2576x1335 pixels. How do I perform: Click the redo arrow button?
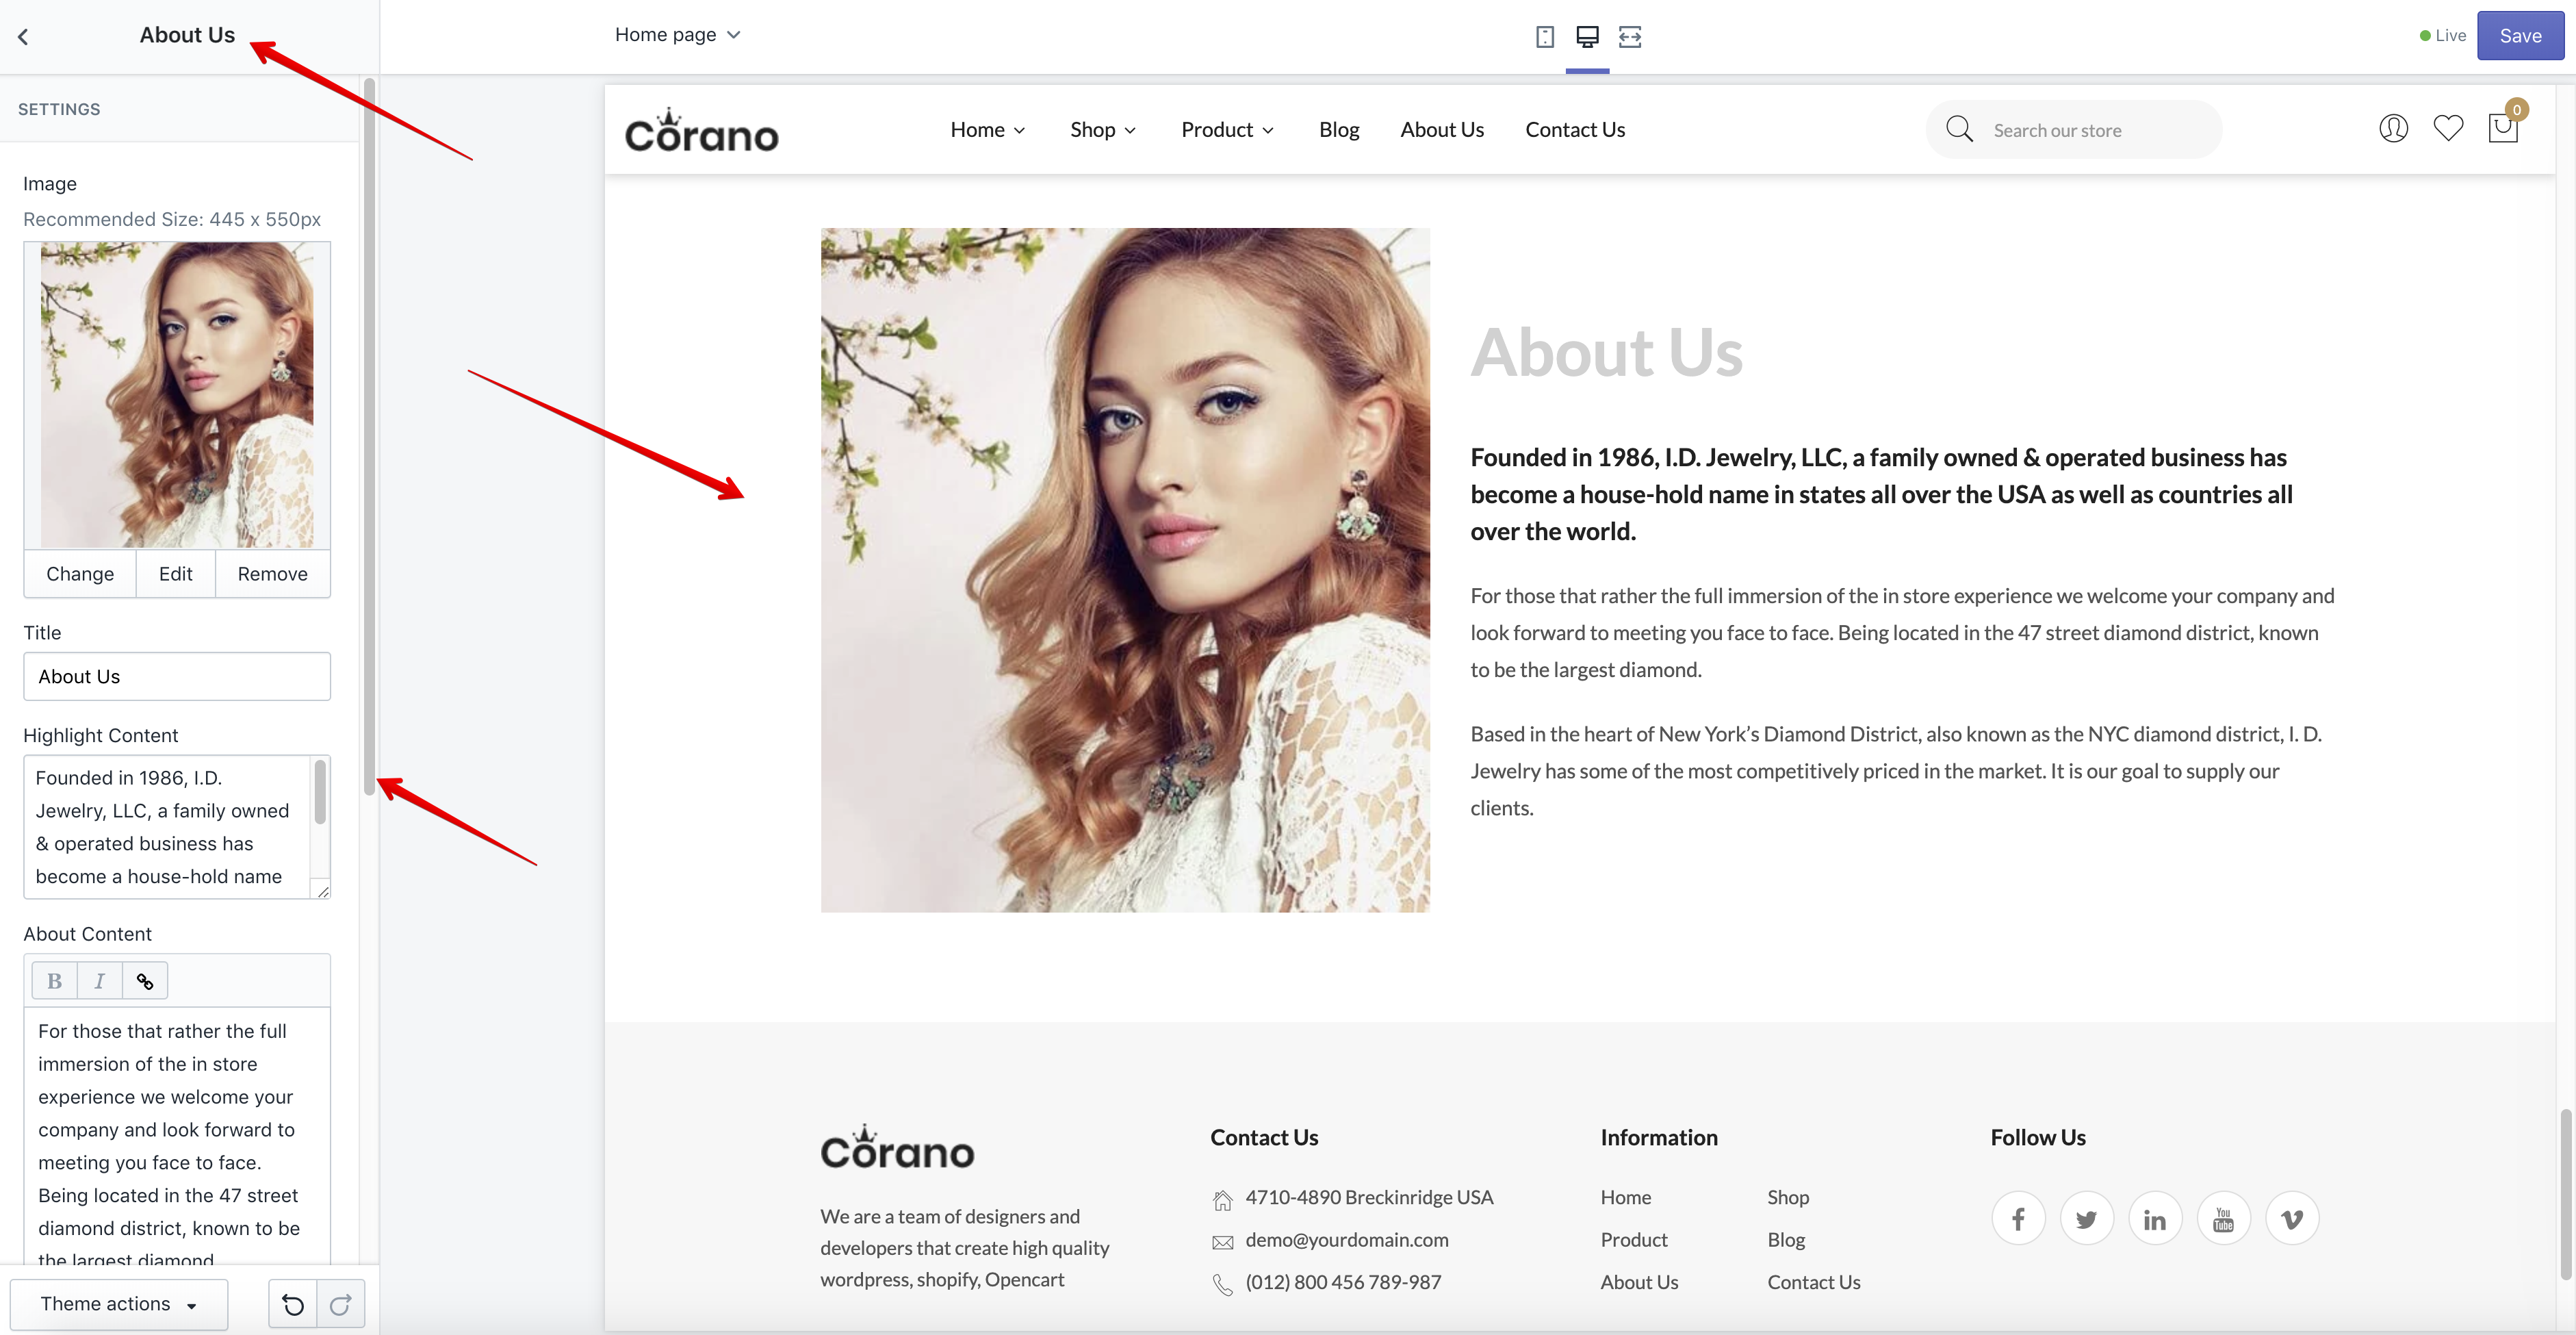[x=340, y=1304]
